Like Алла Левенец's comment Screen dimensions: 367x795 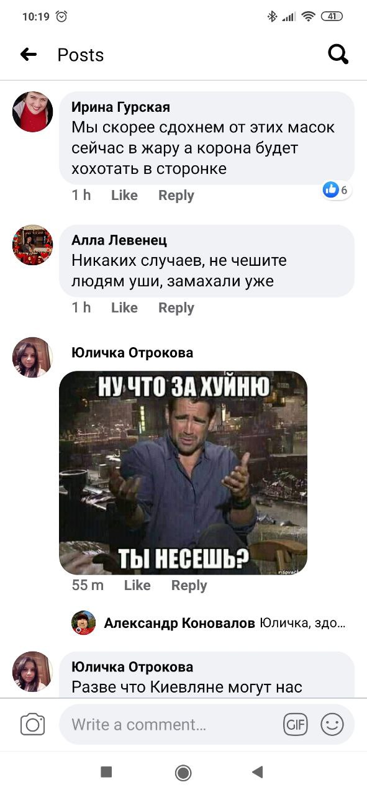tap(124, 307)
